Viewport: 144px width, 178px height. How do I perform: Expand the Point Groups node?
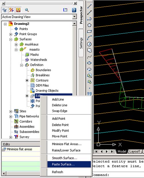click(11, 34)
